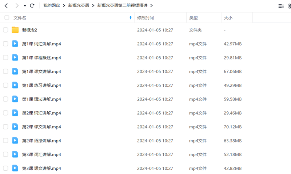Select file name 第2课 语法讲解.mp4
291x174 pixels.
pos(41,141)
